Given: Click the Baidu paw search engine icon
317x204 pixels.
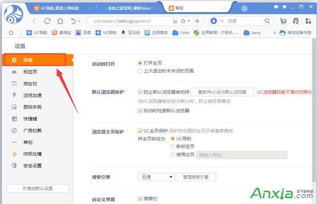Looking at the screenshot, I should pyautogui.click(x=213, y=21).
